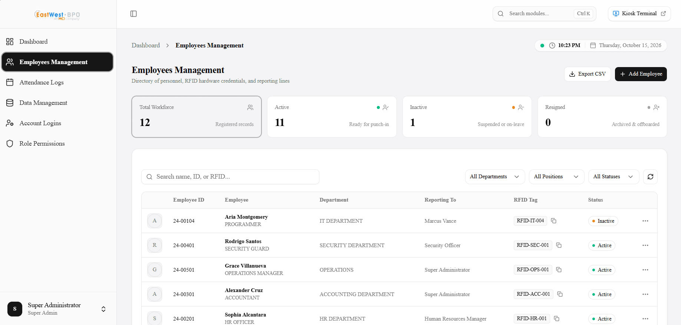Expand the All Departments filter
This screenshot has height=325, width=681.
point(495,177)
